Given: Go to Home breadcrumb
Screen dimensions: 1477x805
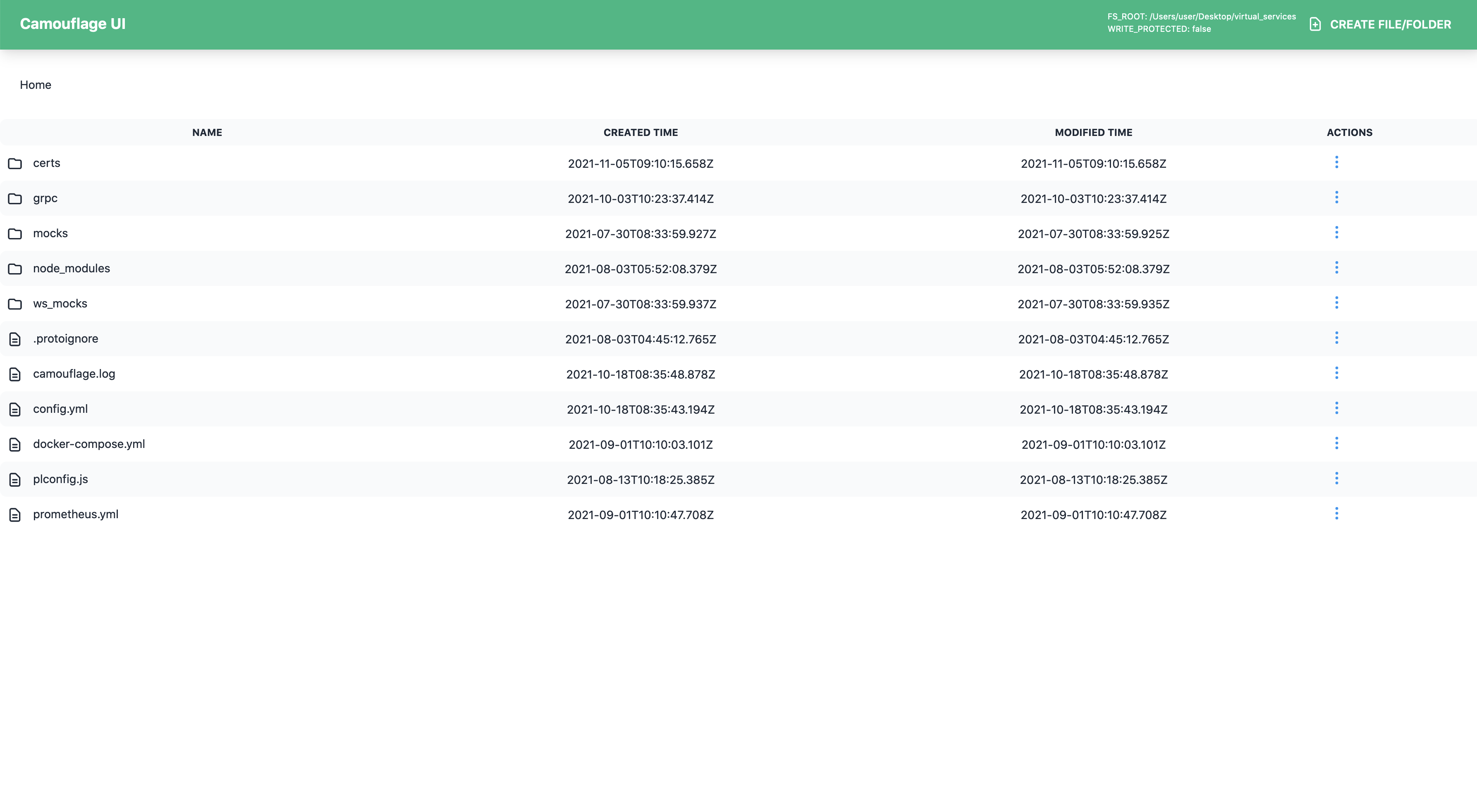Looking at the screenshot, I should coord(36,85).
